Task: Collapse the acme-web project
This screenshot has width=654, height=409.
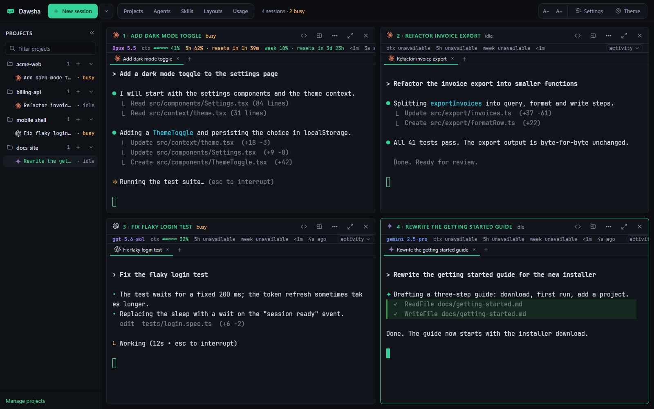Action: [91, 64]
